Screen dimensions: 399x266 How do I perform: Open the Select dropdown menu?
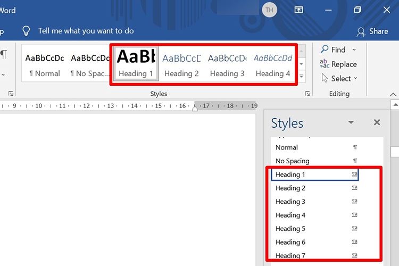pyautogui.click(x=339, y=78)
